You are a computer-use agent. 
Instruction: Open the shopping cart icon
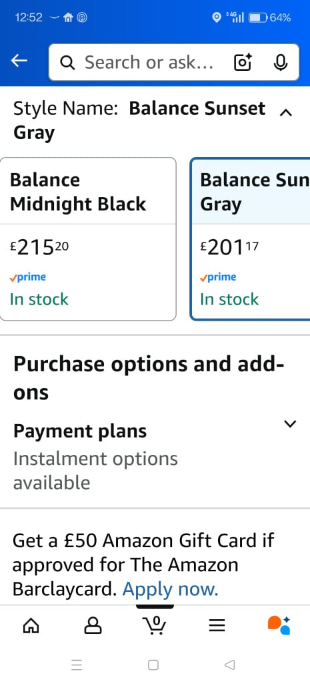(155, 625)
